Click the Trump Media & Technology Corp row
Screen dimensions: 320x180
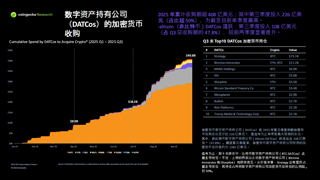click(x=254, y=114)
